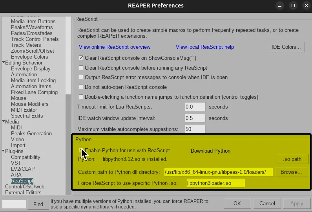The image size is (312, 212).
Task: Toggle Enable Python for use with ReaScript
Action: coord(81,150)
